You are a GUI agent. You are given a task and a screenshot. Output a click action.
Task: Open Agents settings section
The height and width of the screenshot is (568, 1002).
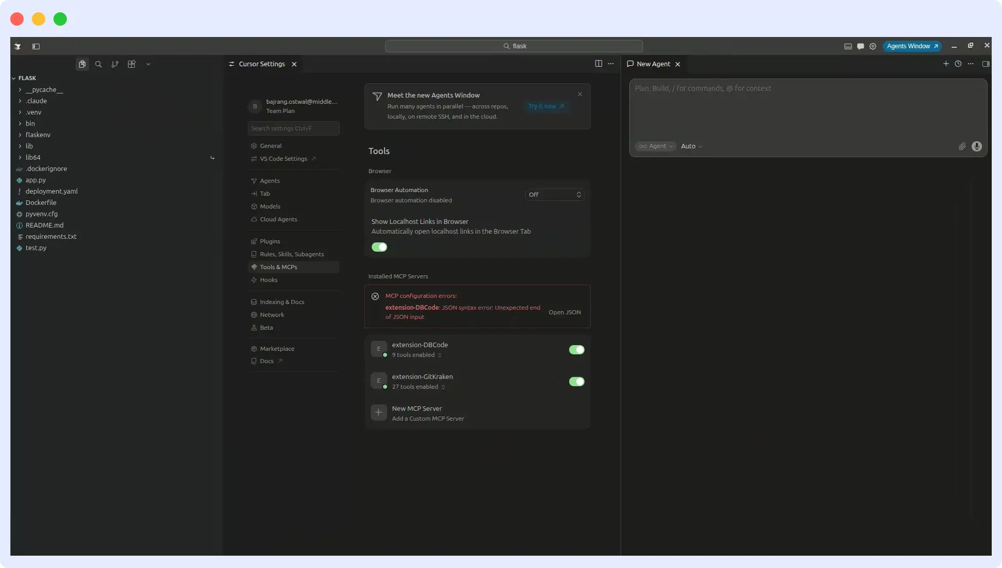294,181
